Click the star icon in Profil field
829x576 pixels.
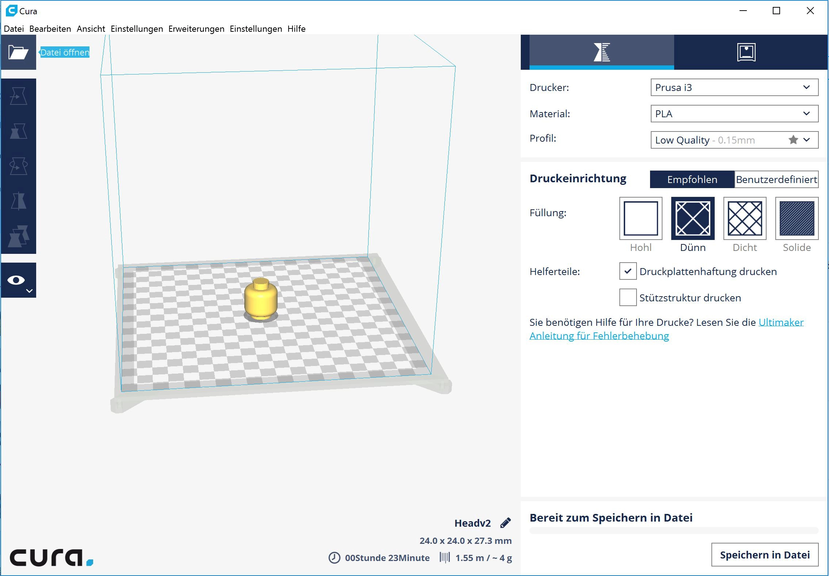coord(793,140)
